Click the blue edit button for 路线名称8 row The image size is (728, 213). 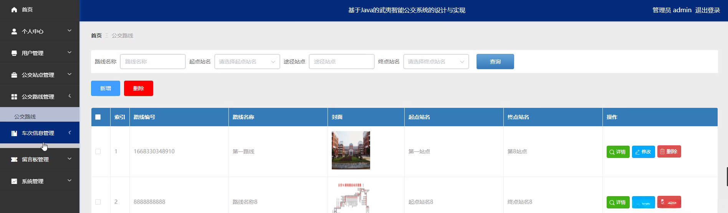point(644,202)
